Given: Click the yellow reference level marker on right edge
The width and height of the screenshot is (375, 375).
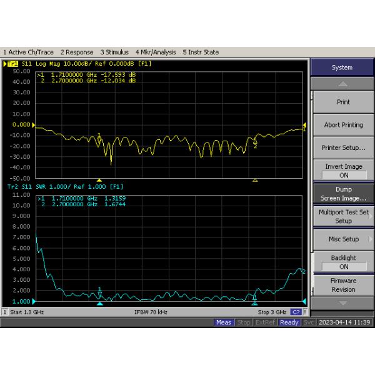Looking at the screenshot, I should [304, 126].
